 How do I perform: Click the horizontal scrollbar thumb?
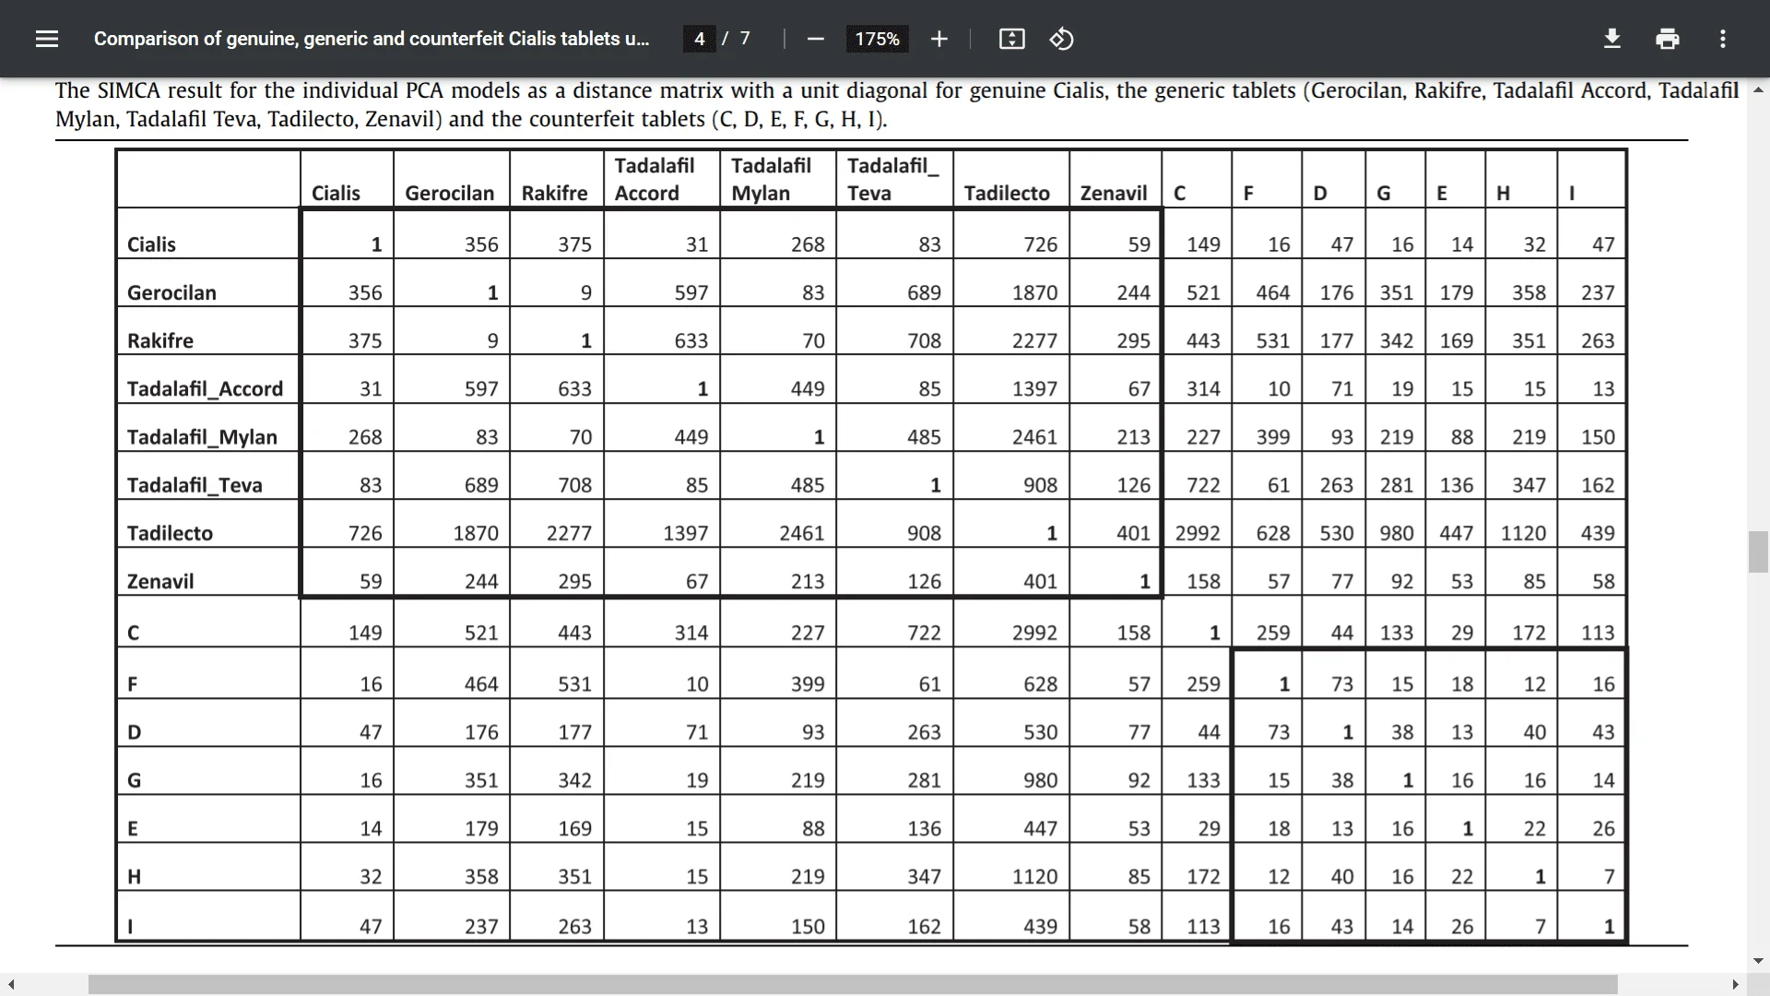[853, 984]
